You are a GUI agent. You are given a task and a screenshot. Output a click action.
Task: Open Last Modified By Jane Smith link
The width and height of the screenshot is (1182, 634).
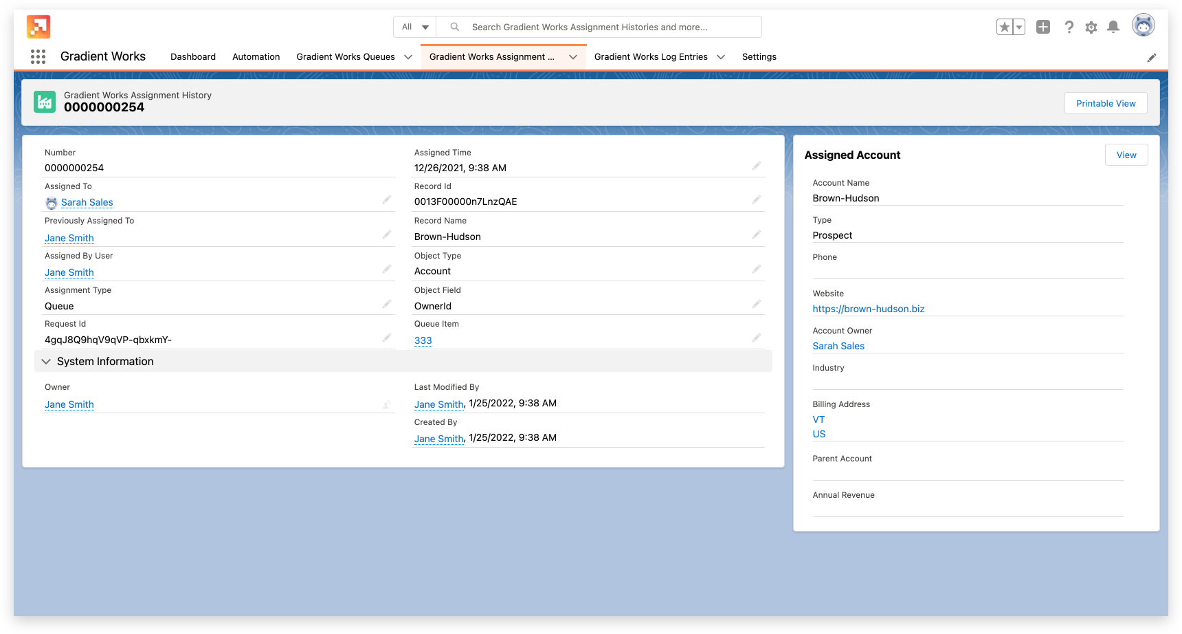pyautogui.click(x=439, y=404)
